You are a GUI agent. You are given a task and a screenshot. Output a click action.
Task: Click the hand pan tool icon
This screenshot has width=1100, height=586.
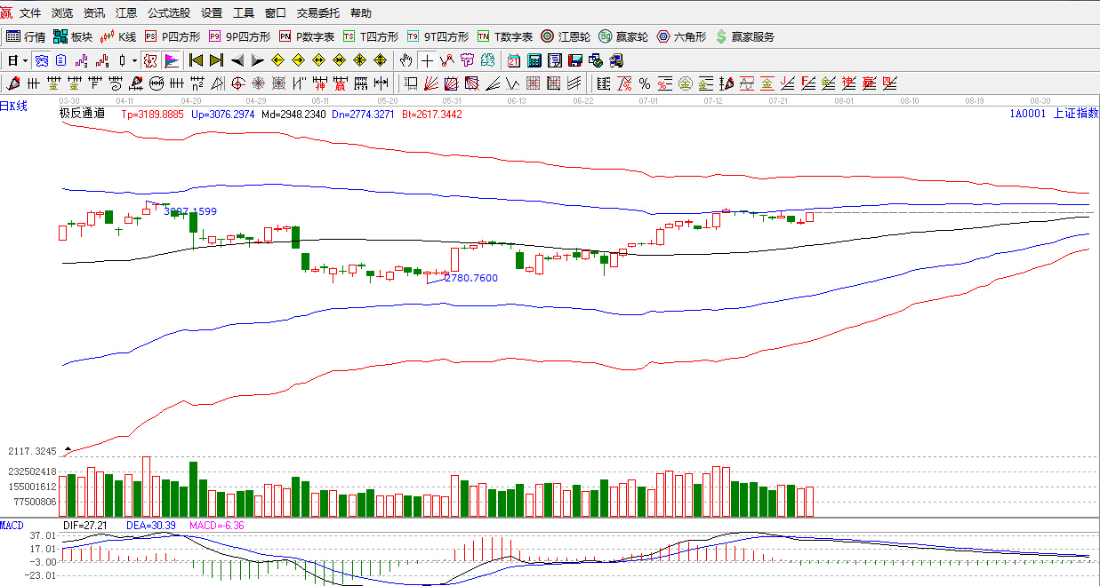[x=405, y=60]
